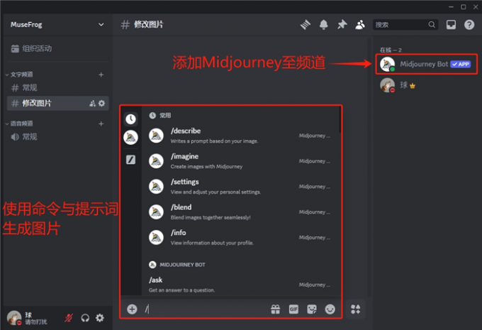This screenshot has height=330, width=482.
Task: Expand the MuseFrog server dropdown
Action: point(101,25)
